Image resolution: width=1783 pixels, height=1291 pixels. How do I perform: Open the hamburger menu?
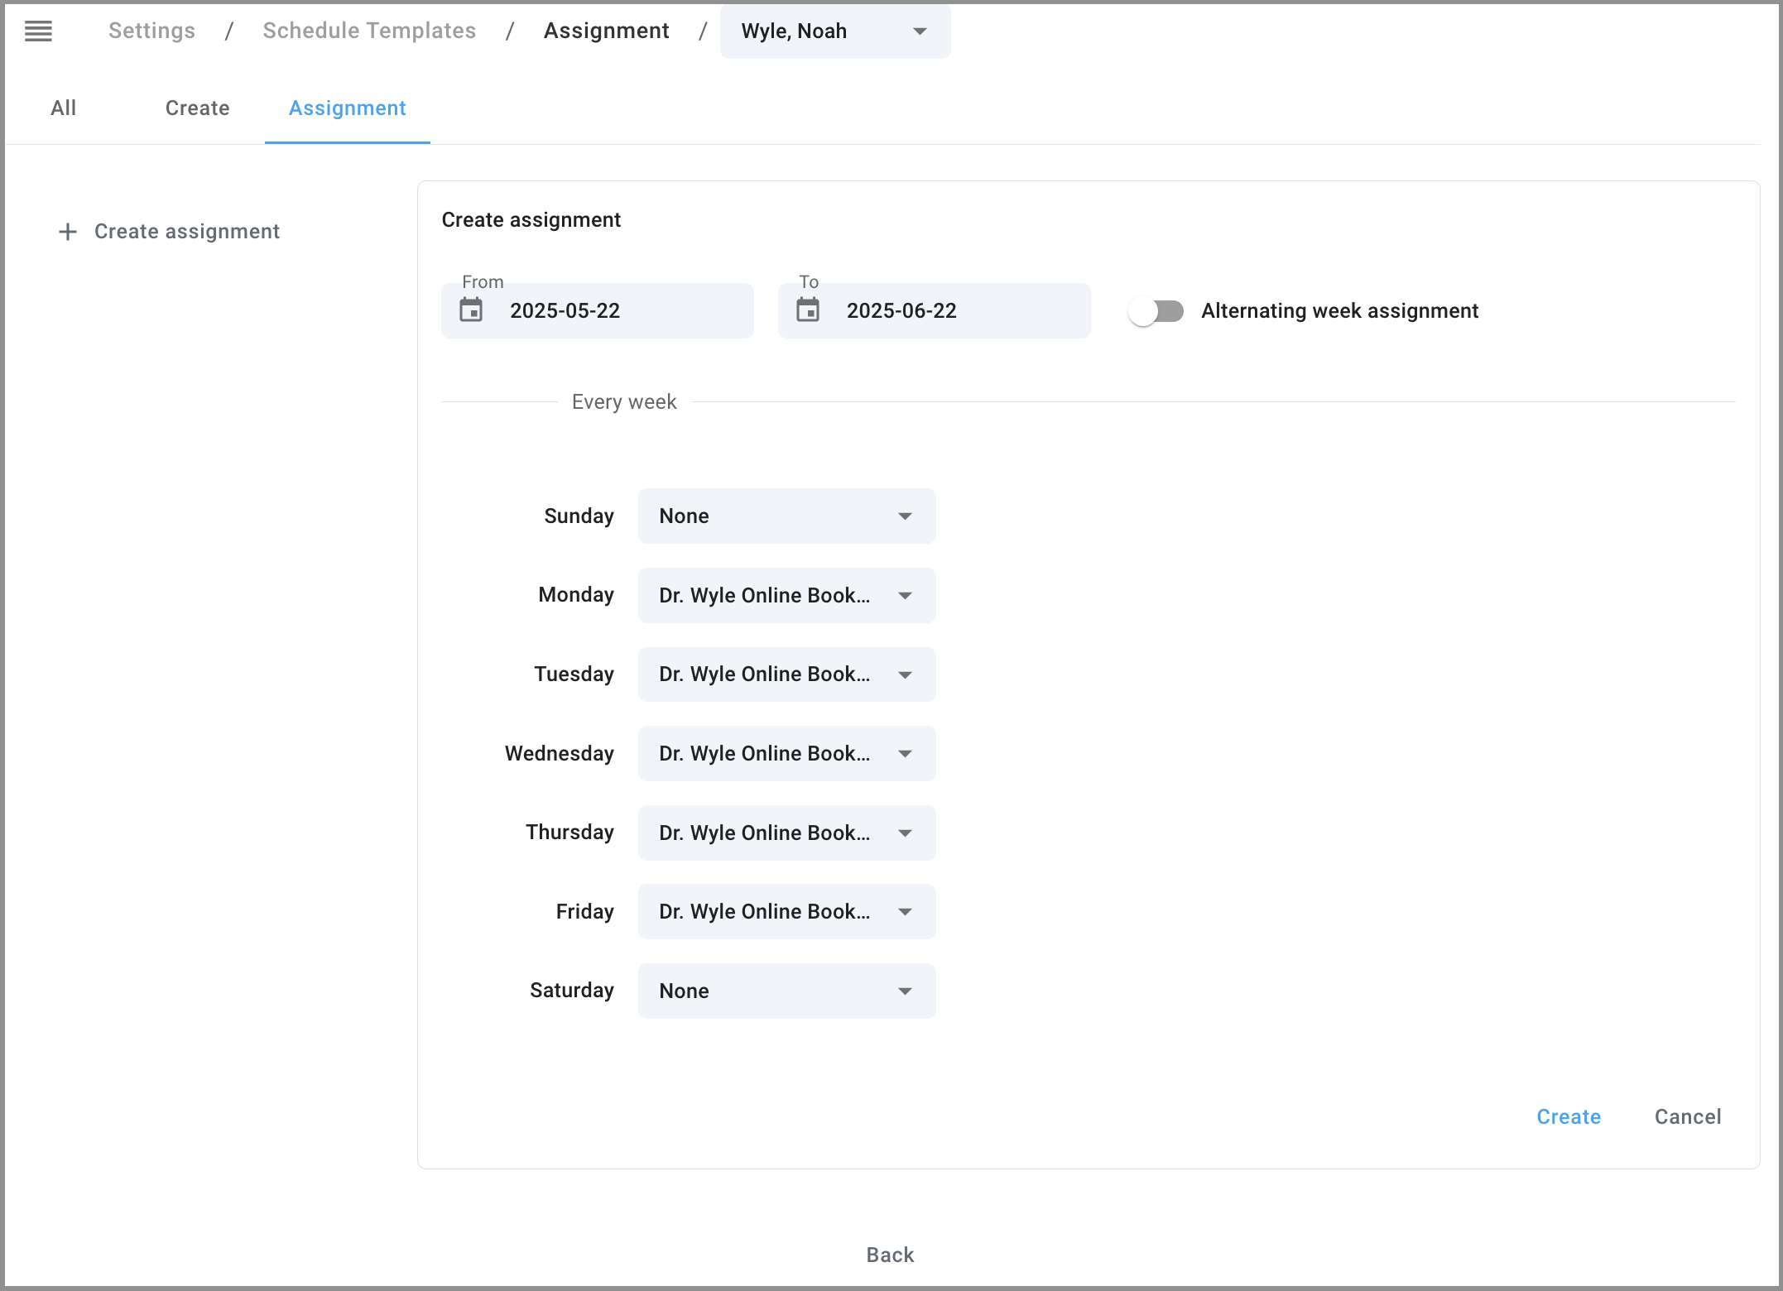click(38, 31)
